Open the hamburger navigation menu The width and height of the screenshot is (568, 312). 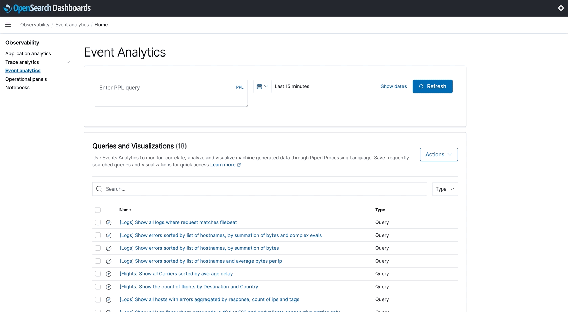[x=8, y=25]
